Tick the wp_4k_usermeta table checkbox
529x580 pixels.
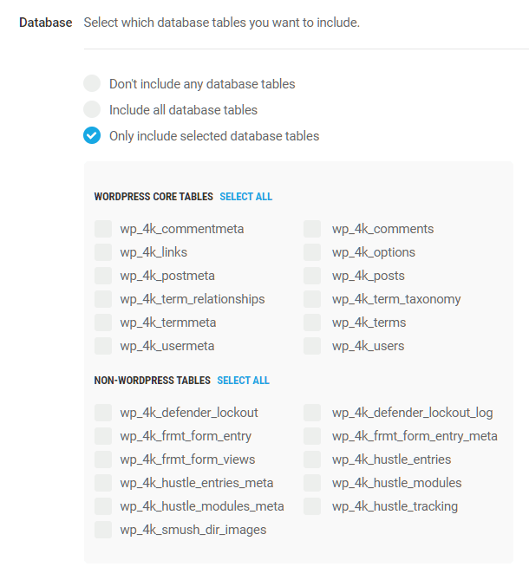[x=103, y=346]
